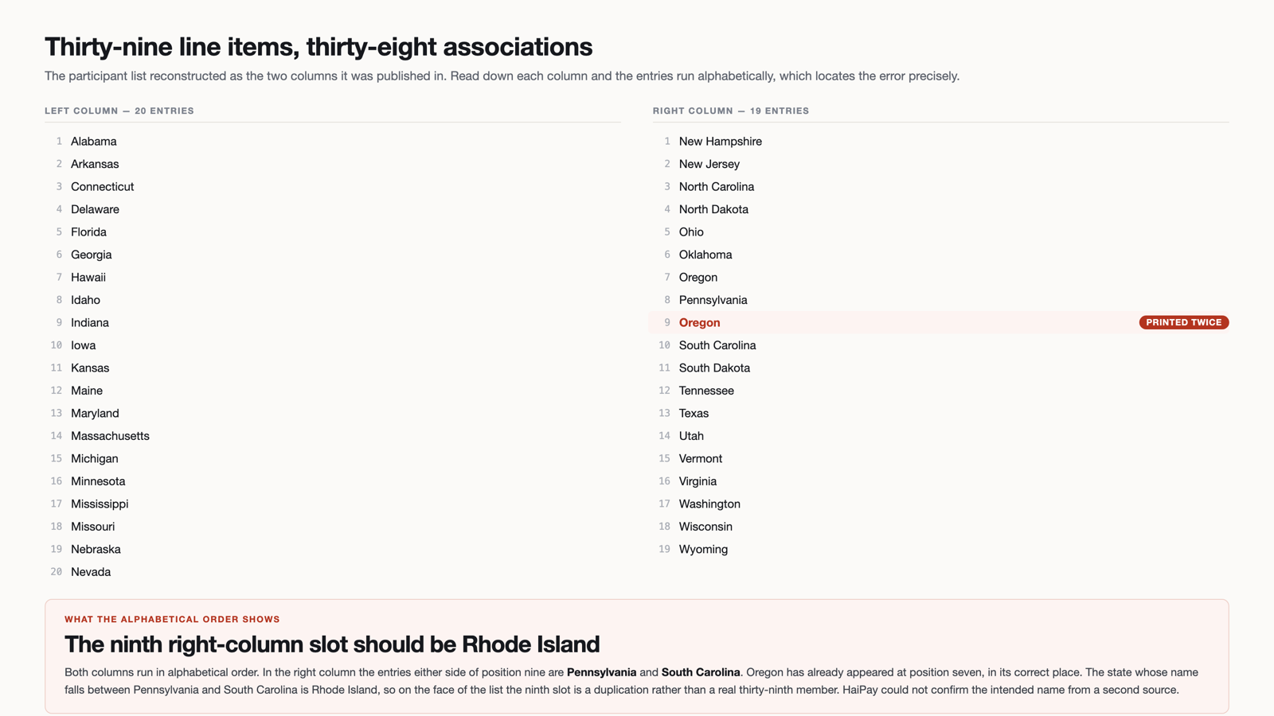
Task: Click New Hampshire in right column
Action: [720, 142]
